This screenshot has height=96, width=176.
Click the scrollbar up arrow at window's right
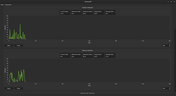click(x=175, y=7)
